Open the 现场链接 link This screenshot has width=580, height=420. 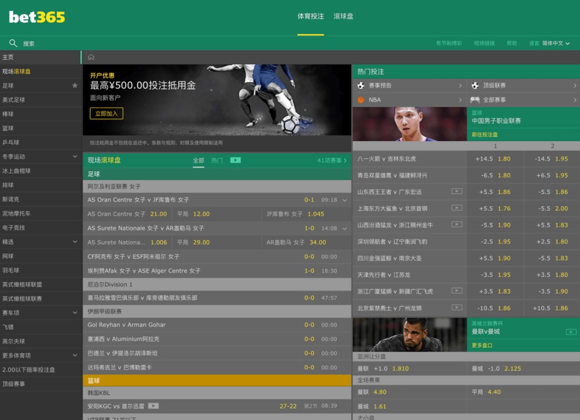point(484,43)
